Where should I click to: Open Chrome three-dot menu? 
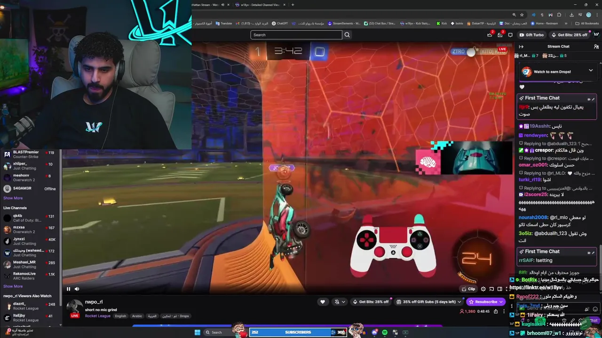[x=597, y=15]
